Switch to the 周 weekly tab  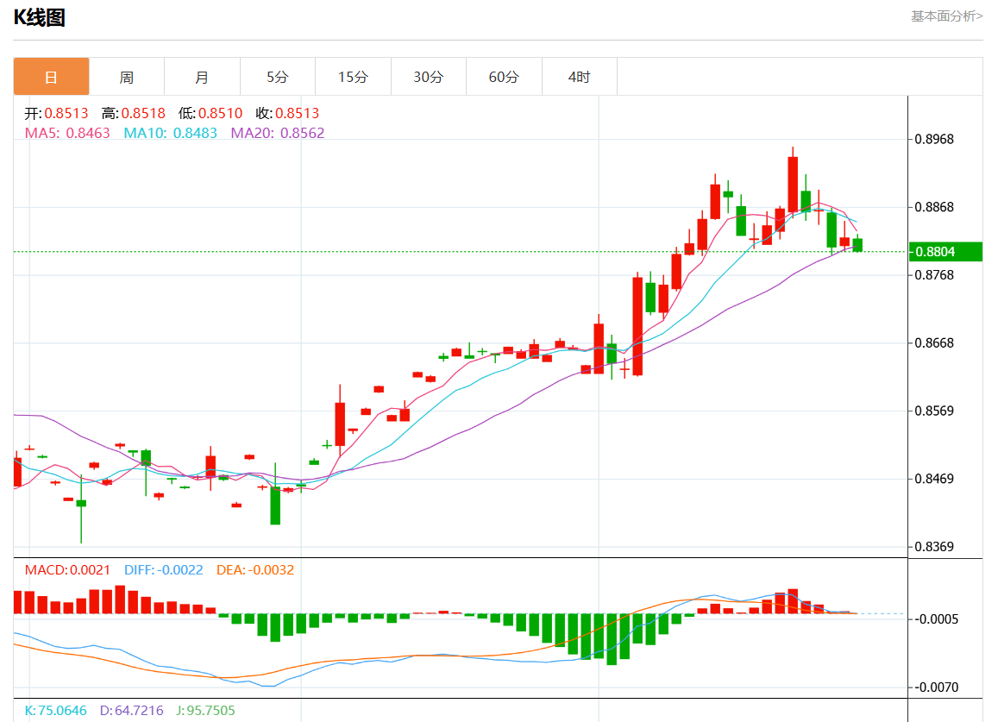coord(127,77)
